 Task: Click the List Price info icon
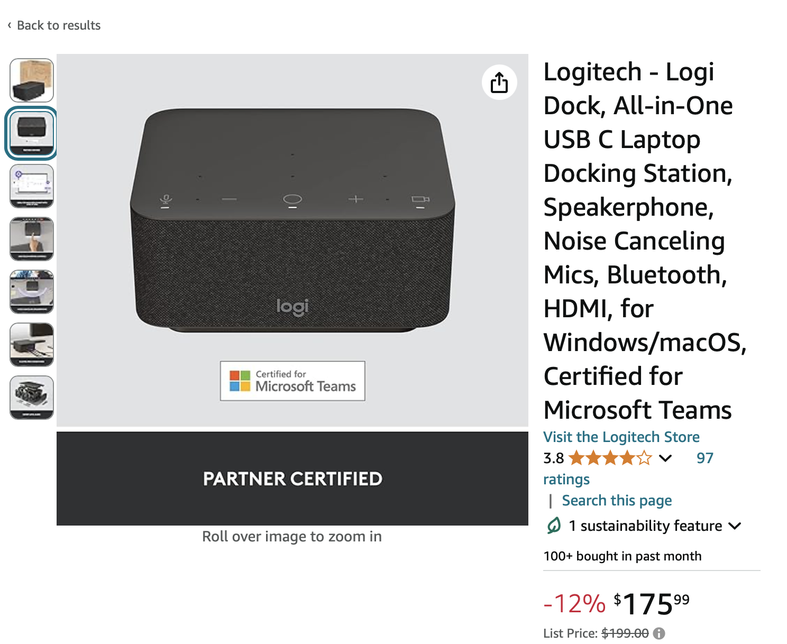point(659,633)
